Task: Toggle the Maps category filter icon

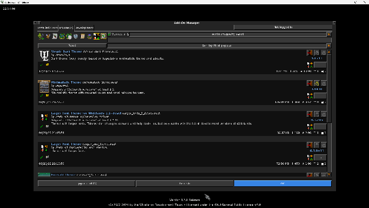Action: (x=62, y=36)
